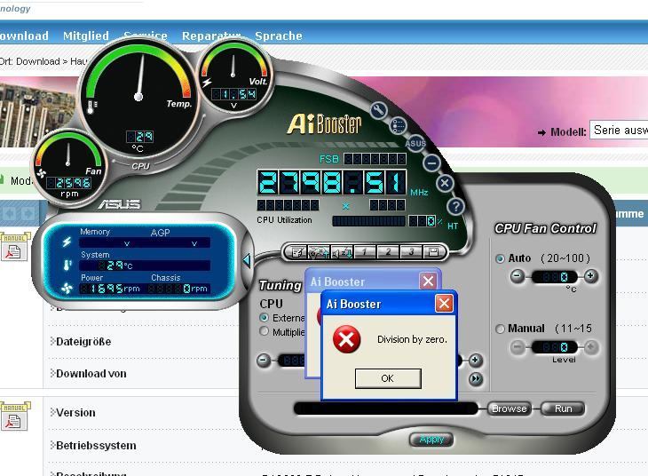This screenshot has height=476, width=648.
Task: Open the Service menu on the web page
Action: click(146, 36)
